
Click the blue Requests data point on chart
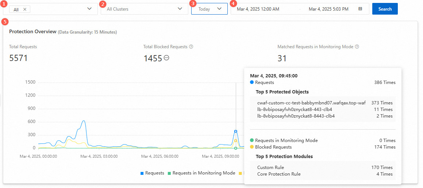coord(236,131)
